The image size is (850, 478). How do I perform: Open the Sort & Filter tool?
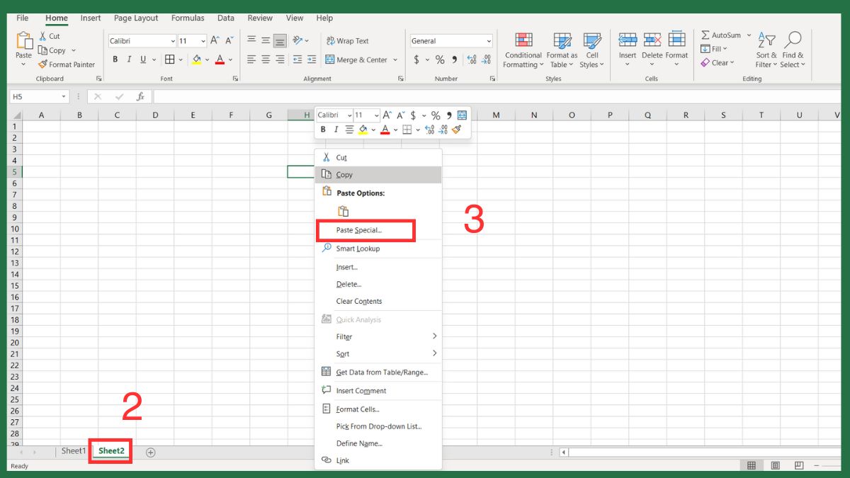click(x=766, y=41)
